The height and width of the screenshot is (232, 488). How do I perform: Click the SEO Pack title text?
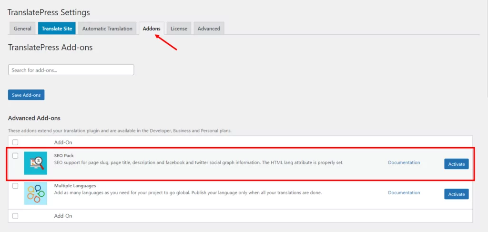tap(64, 156)
